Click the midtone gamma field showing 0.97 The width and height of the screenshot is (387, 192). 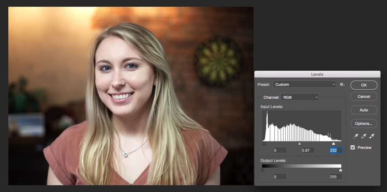[308, 150]
